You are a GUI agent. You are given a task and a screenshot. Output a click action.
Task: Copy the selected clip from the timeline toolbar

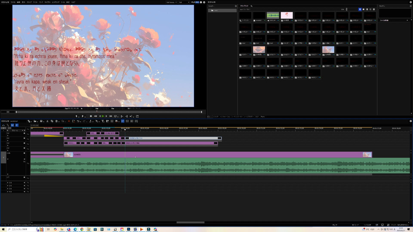pos(52,121)
